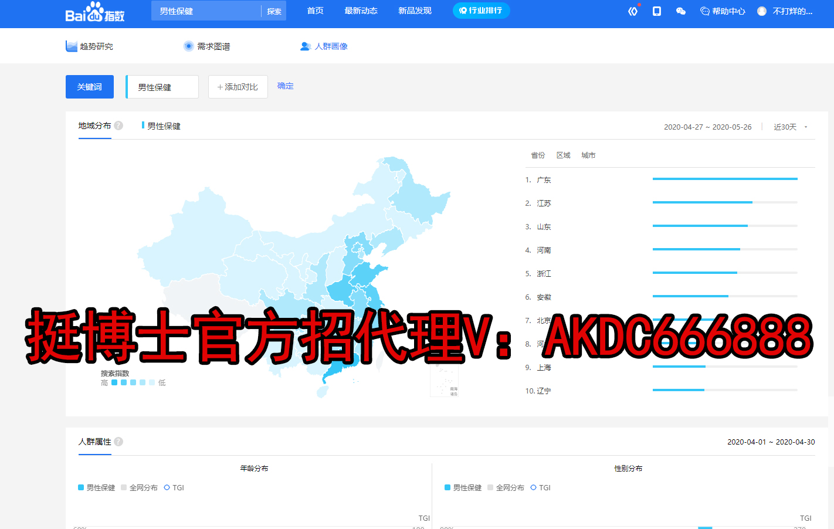Open the 不打烊的... account menu
Viewport: 834px width, 529px height.
click(x=792, y=11)
